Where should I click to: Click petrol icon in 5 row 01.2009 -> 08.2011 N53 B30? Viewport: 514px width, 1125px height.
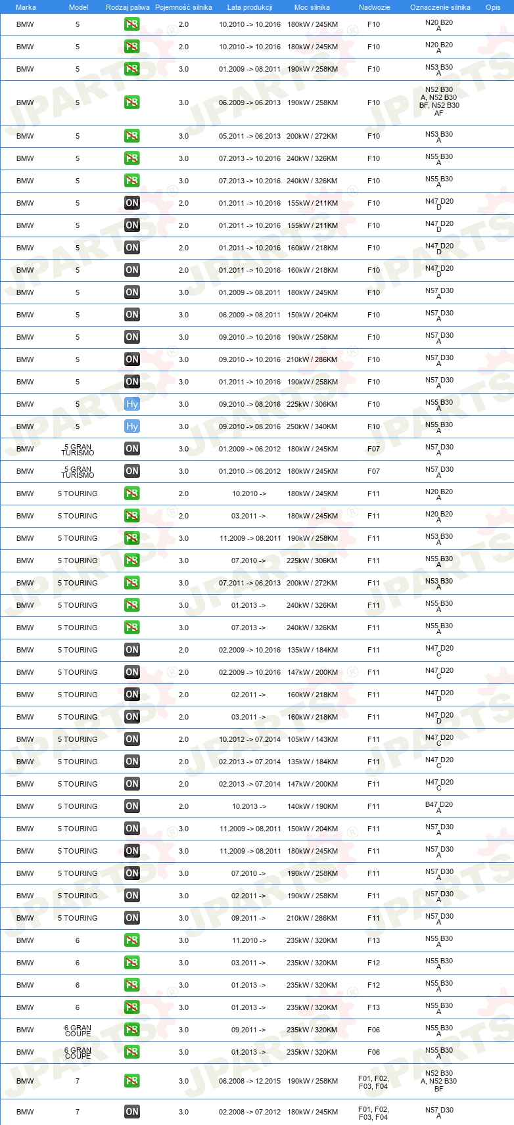[132, 69]
